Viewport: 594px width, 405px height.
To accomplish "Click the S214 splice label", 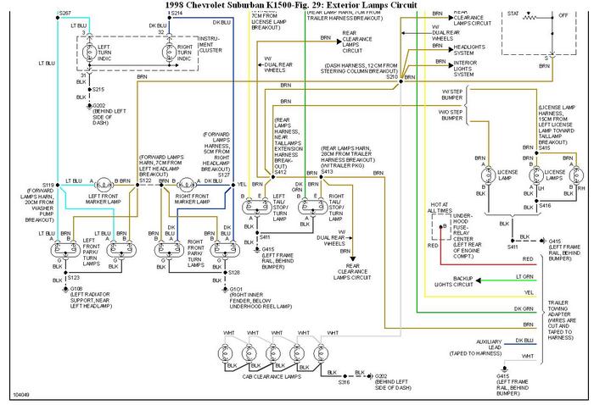I will coord(177,14).
